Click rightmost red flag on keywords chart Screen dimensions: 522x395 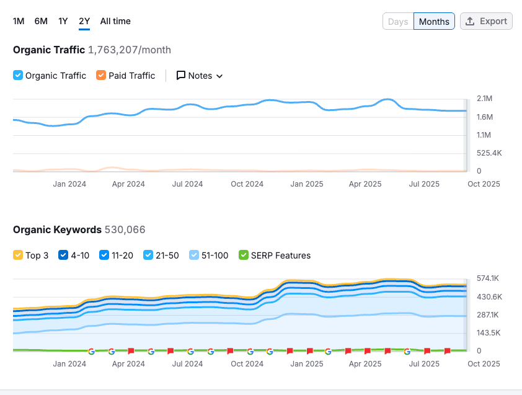(447, 351)
